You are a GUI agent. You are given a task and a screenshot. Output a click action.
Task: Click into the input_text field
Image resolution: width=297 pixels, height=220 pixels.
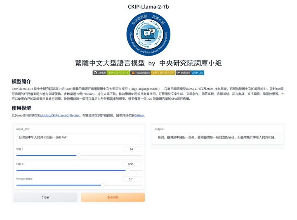(79, 137)
